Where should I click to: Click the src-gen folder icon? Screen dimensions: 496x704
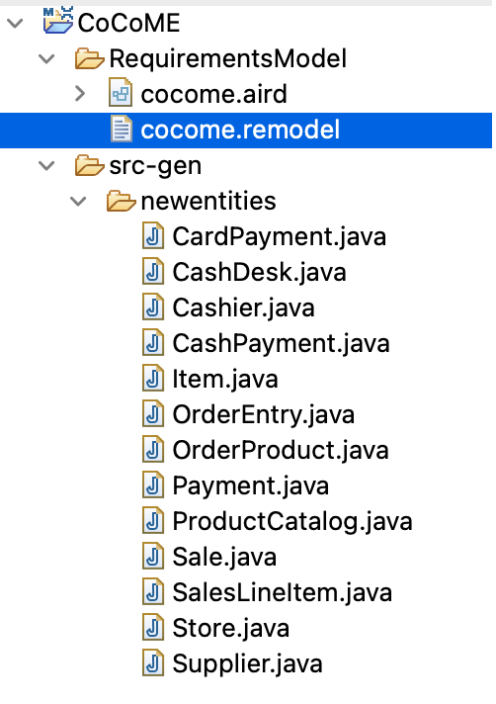pos(89,165)
